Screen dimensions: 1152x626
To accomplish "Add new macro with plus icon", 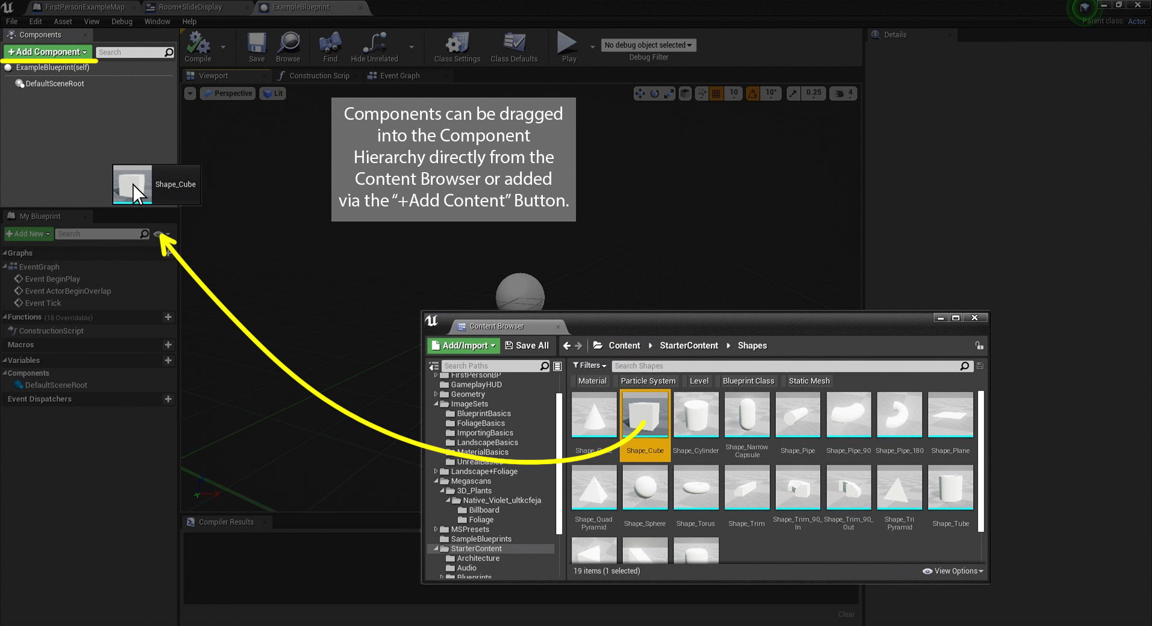I will tap(168, 345).
